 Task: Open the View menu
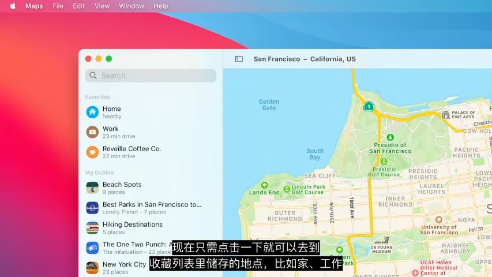pyautogui.click(x=102, y=6)
